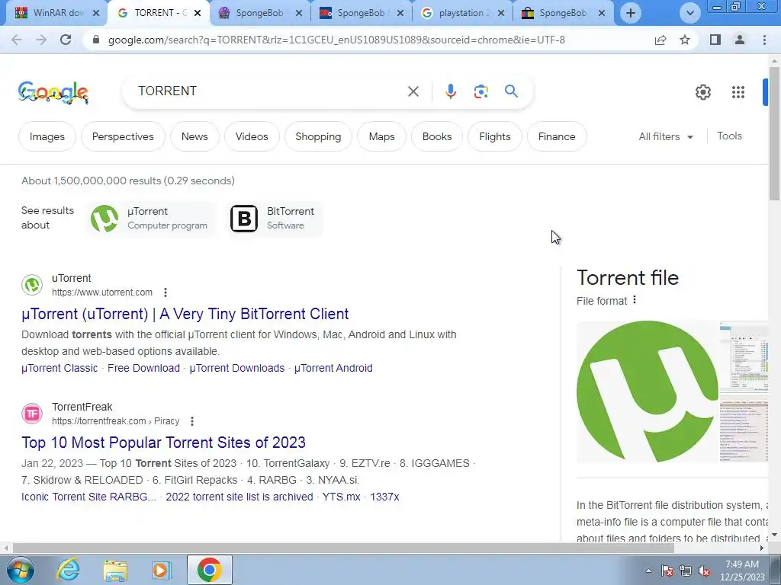Open the Google apps grid icon
The image size is (781, 585).
point(738,92)
